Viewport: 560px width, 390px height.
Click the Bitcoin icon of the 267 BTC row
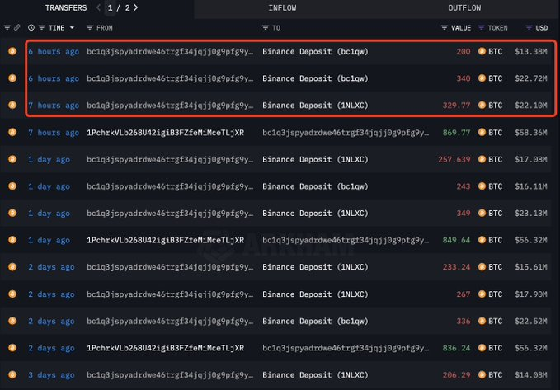12,294
